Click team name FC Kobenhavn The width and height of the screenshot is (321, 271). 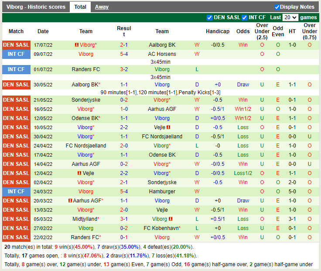coord(161,228)
